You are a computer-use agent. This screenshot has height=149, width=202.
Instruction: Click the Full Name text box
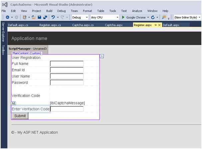point(67,64)
